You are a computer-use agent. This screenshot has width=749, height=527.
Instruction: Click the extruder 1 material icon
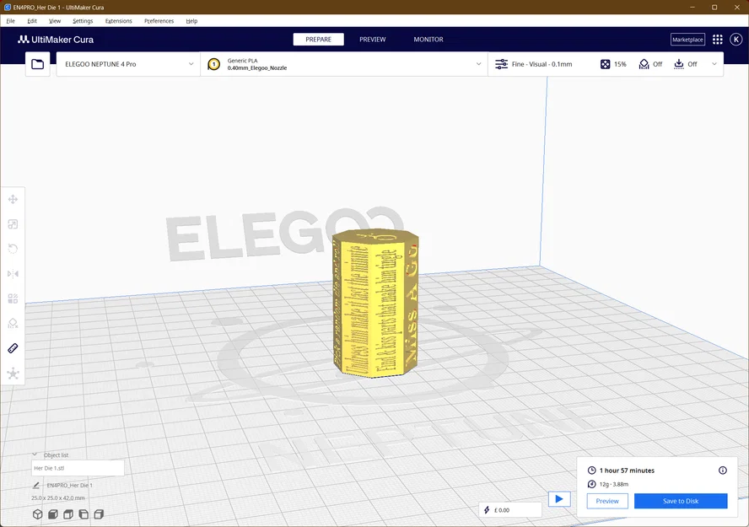(214, 64)
